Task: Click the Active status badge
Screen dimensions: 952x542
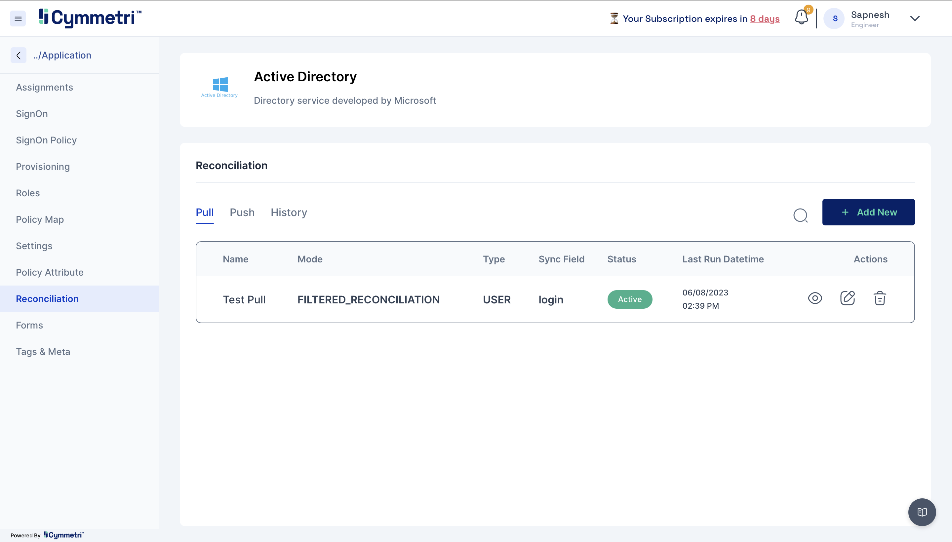Action: 630,300
